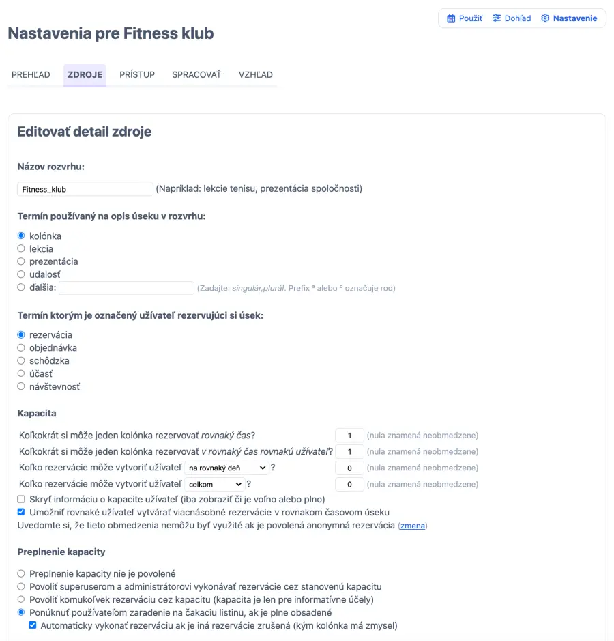Image resolution: width=614 pixels, height=641 pixels.
Task: Click the Dohľad link in header
Action: [x=517, y=18]
